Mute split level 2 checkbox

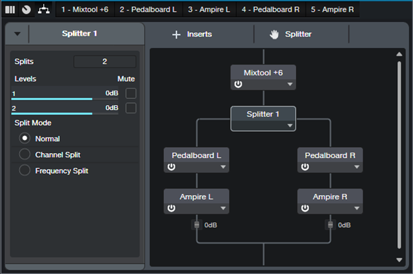[131, 108]
